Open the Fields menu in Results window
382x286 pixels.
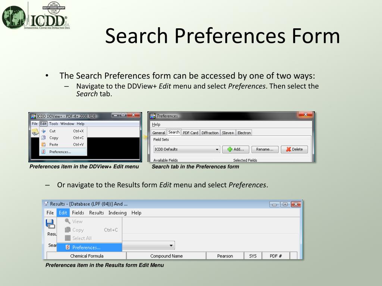(78, 213)
